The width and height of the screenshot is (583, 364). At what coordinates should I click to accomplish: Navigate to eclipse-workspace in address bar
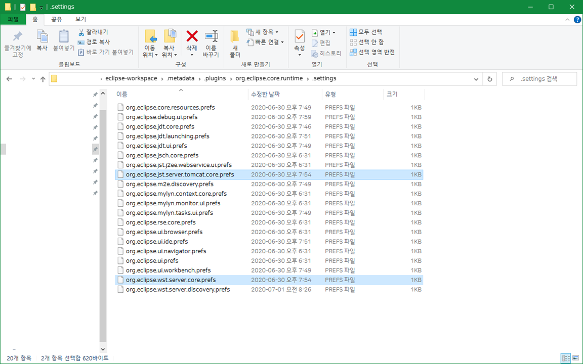click(131, 78)
